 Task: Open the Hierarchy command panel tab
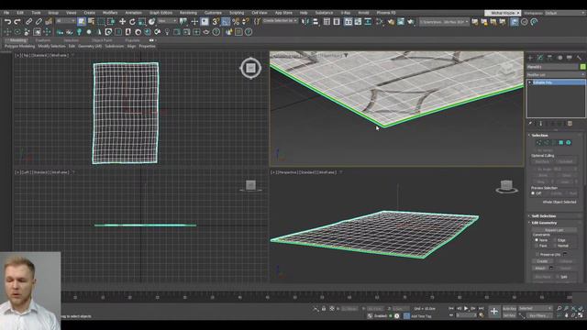pos(549,58)
